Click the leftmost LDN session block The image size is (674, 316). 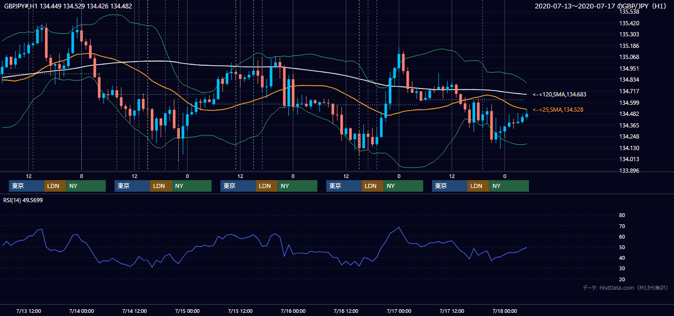coord(55,186)
